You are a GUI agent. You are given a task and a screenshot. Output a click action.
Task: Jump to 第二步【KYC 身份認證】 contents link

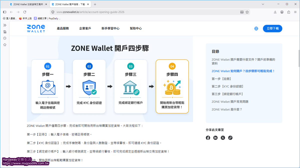pyautogui.click(x=227, y=86)
